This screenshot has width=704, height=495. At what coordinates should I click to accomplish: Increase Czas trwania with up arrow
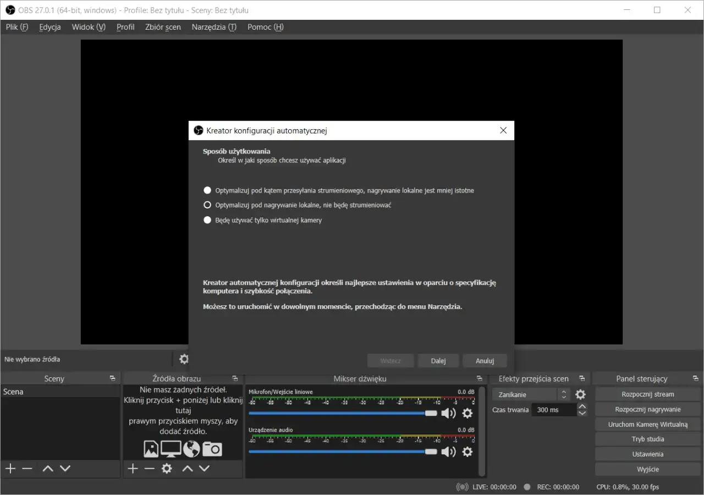pyautogui.click(x=582, y=406)
